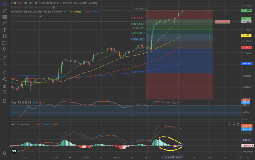Toggle magnet mode for drawings
Screen dimensions: 255x160
point(4,73)
